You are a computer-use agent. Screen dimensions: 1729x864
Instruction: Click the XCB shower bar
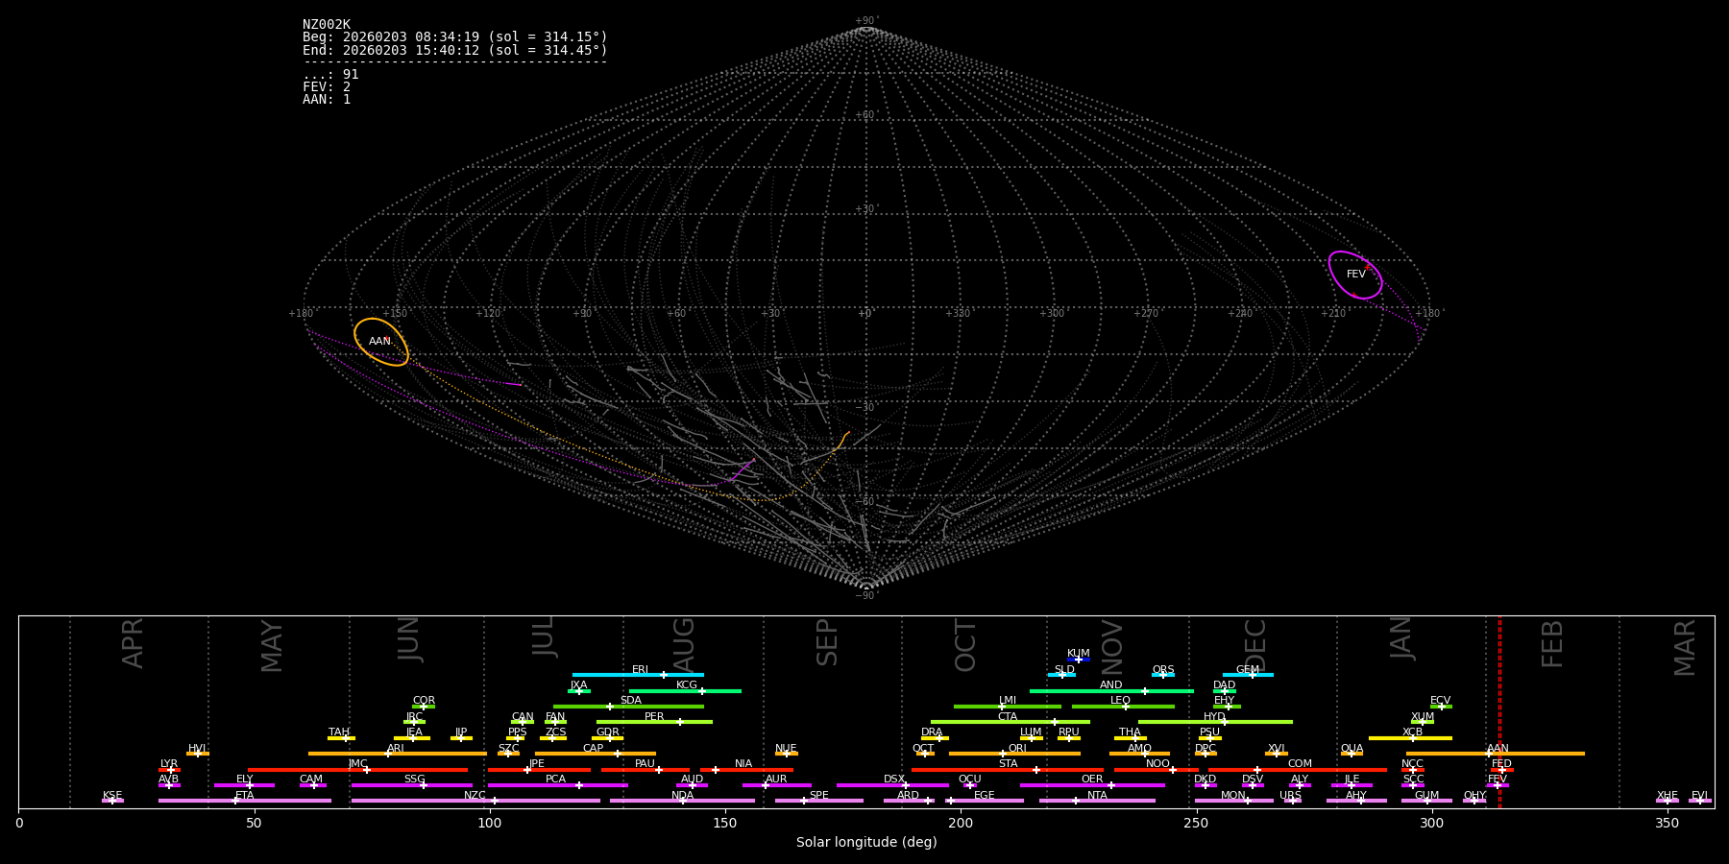click(x=1410, y=738)
